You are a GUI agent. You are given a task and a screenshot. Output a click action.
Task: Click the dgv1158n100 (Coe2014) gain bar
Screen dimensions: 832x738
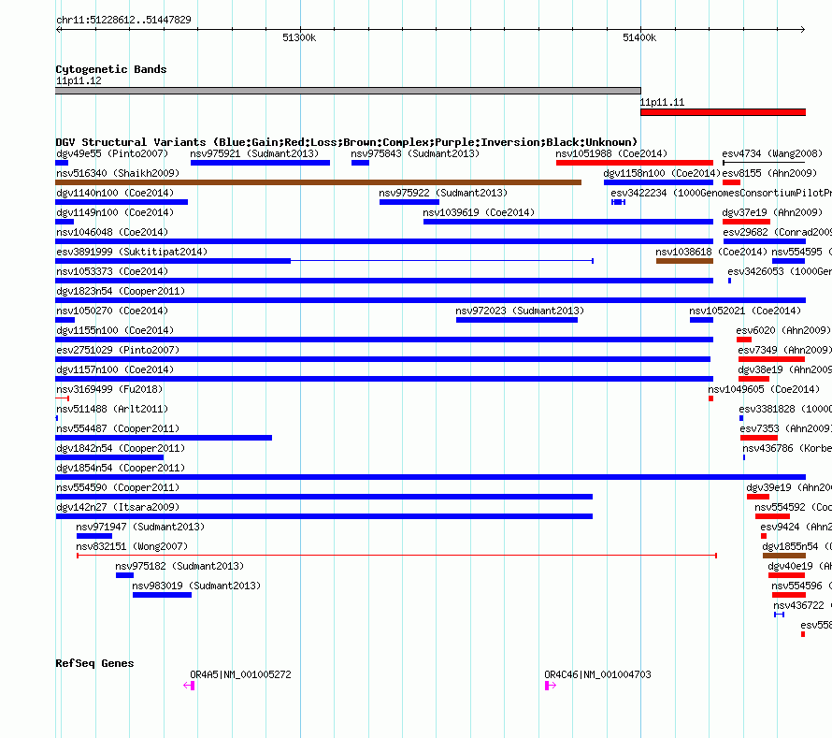point(658,182)
